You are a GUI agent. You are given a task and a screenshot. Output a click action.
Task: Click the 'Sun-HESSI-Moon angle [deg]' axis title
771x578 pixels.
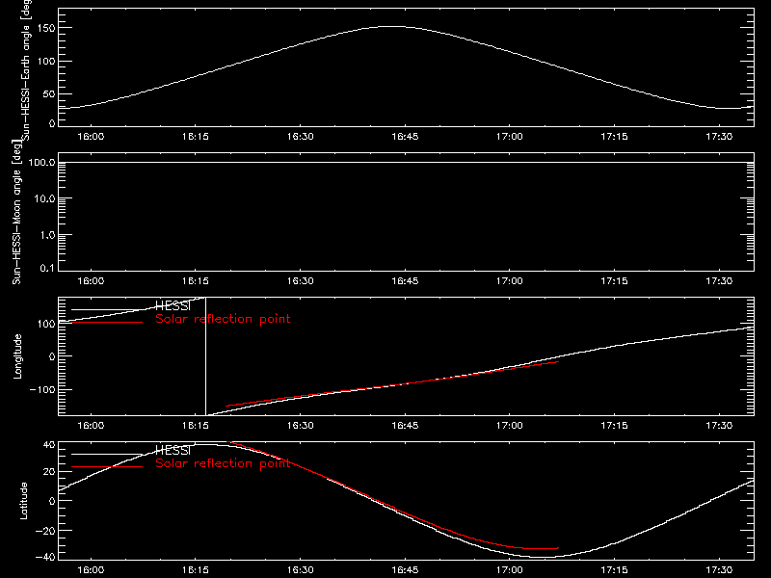coord(16,212)
